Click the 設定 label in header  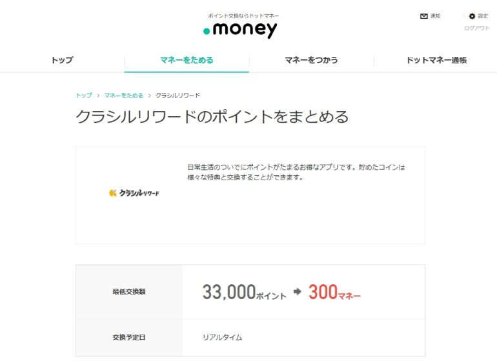tap(483, 16)
